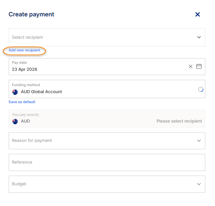Click the Pay date field showing 23 Apr 2026
The image size is (215, 206).
click(x=94, y=67)
